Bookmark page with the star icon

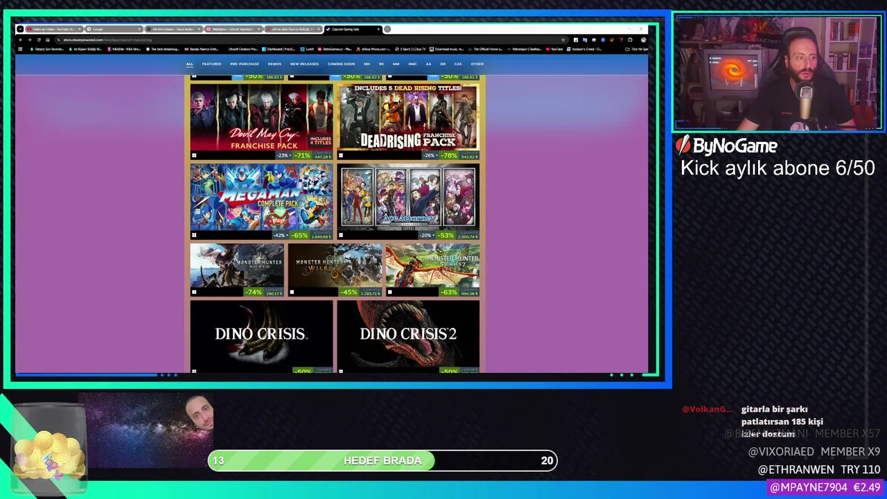click(x=563, y=40)
